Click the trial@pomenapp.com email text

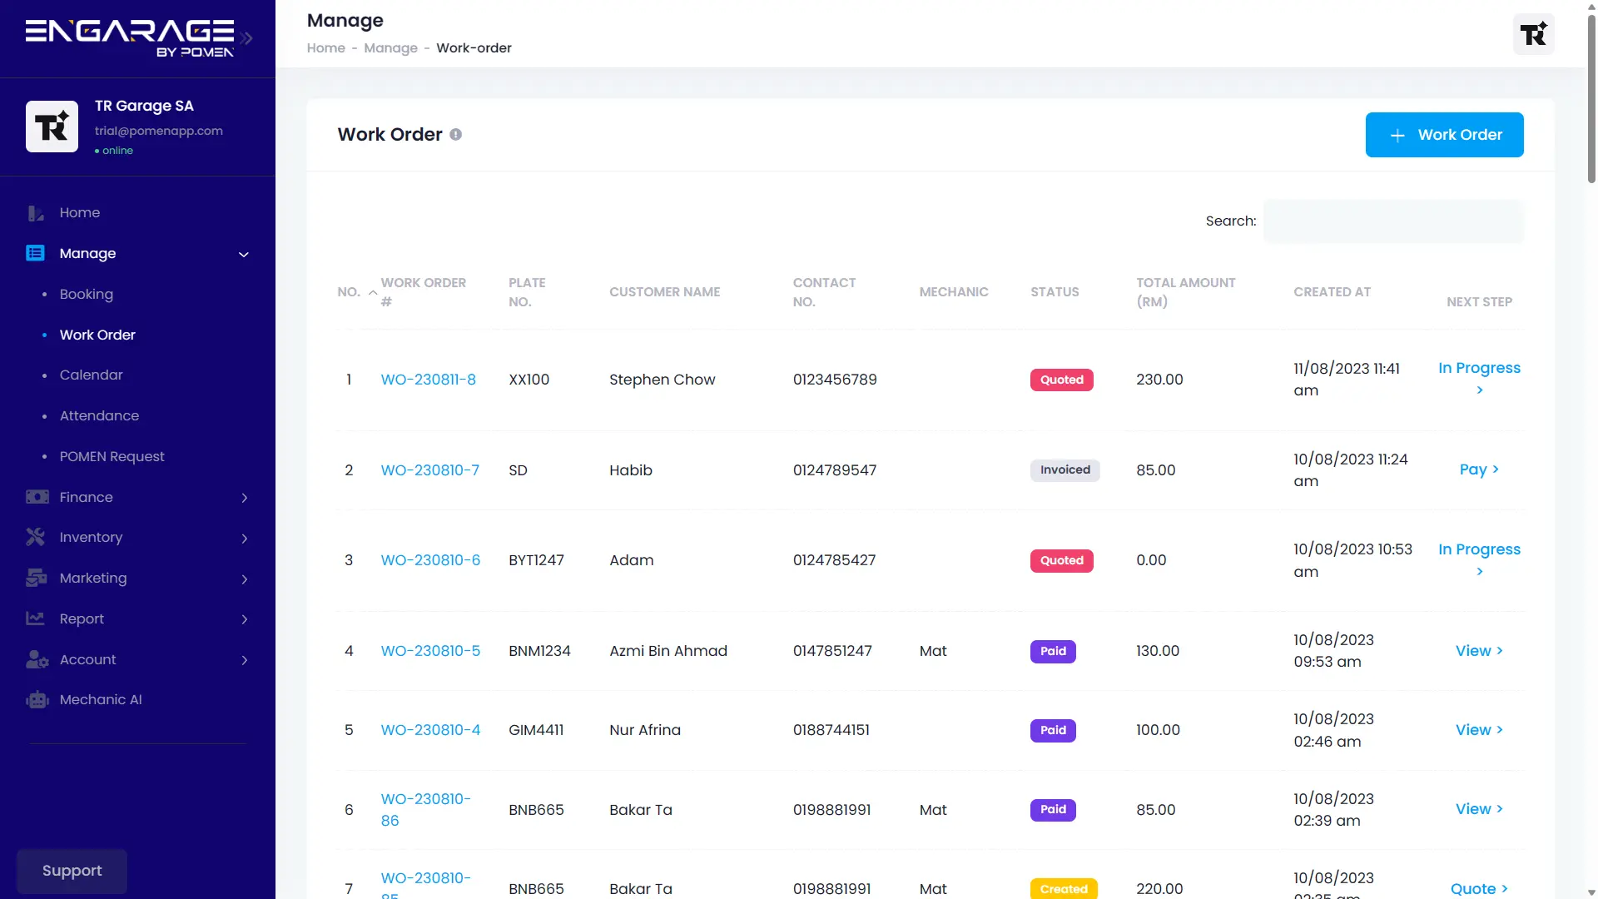(159, 131)
